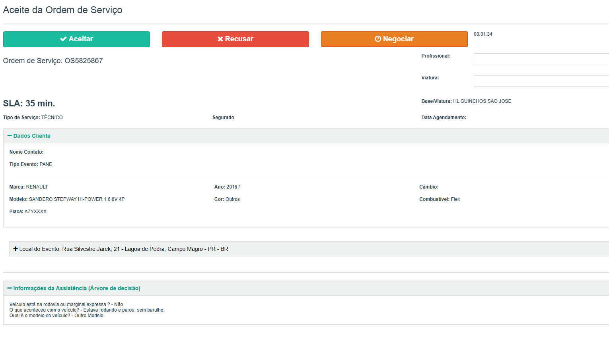The height and width of the screenshot is (339, 609).
Task: Expand the Local do Evento address panel
Action: [x=124, y=249]
